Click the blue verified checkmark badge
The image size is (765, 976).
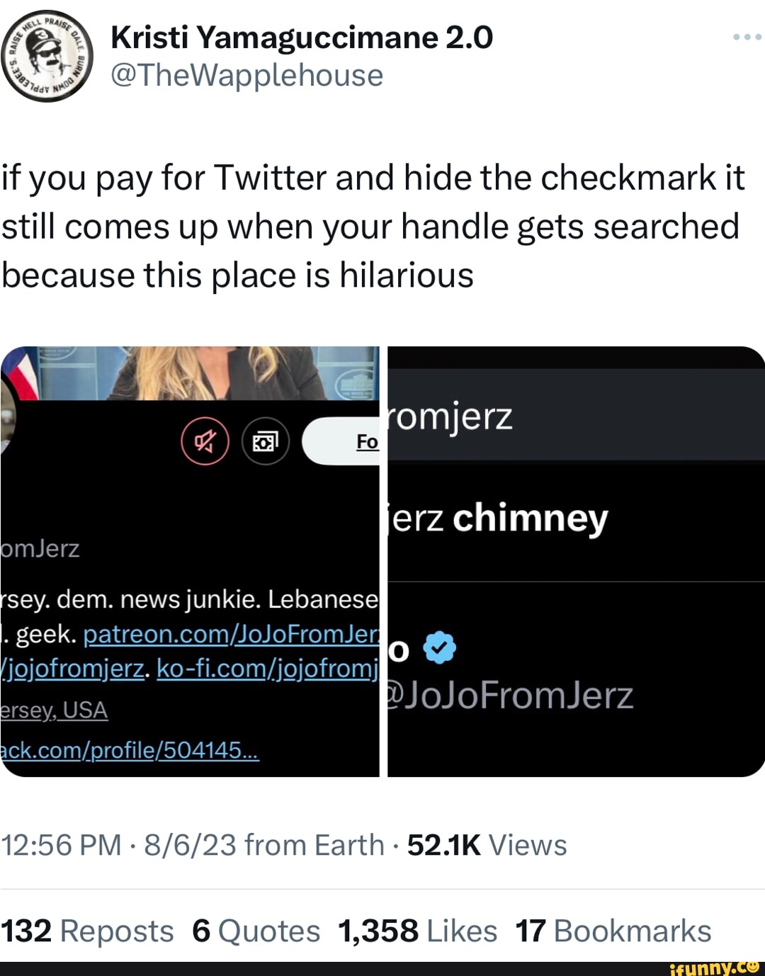(x=440, y=647)
